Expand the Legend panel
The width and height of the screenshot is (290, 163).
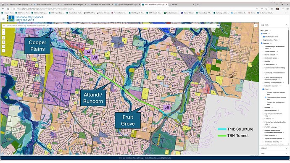click(274, 148)
